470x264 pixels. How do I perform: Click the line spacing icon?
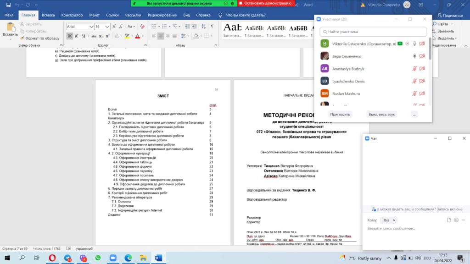click(x=183, y=36)
